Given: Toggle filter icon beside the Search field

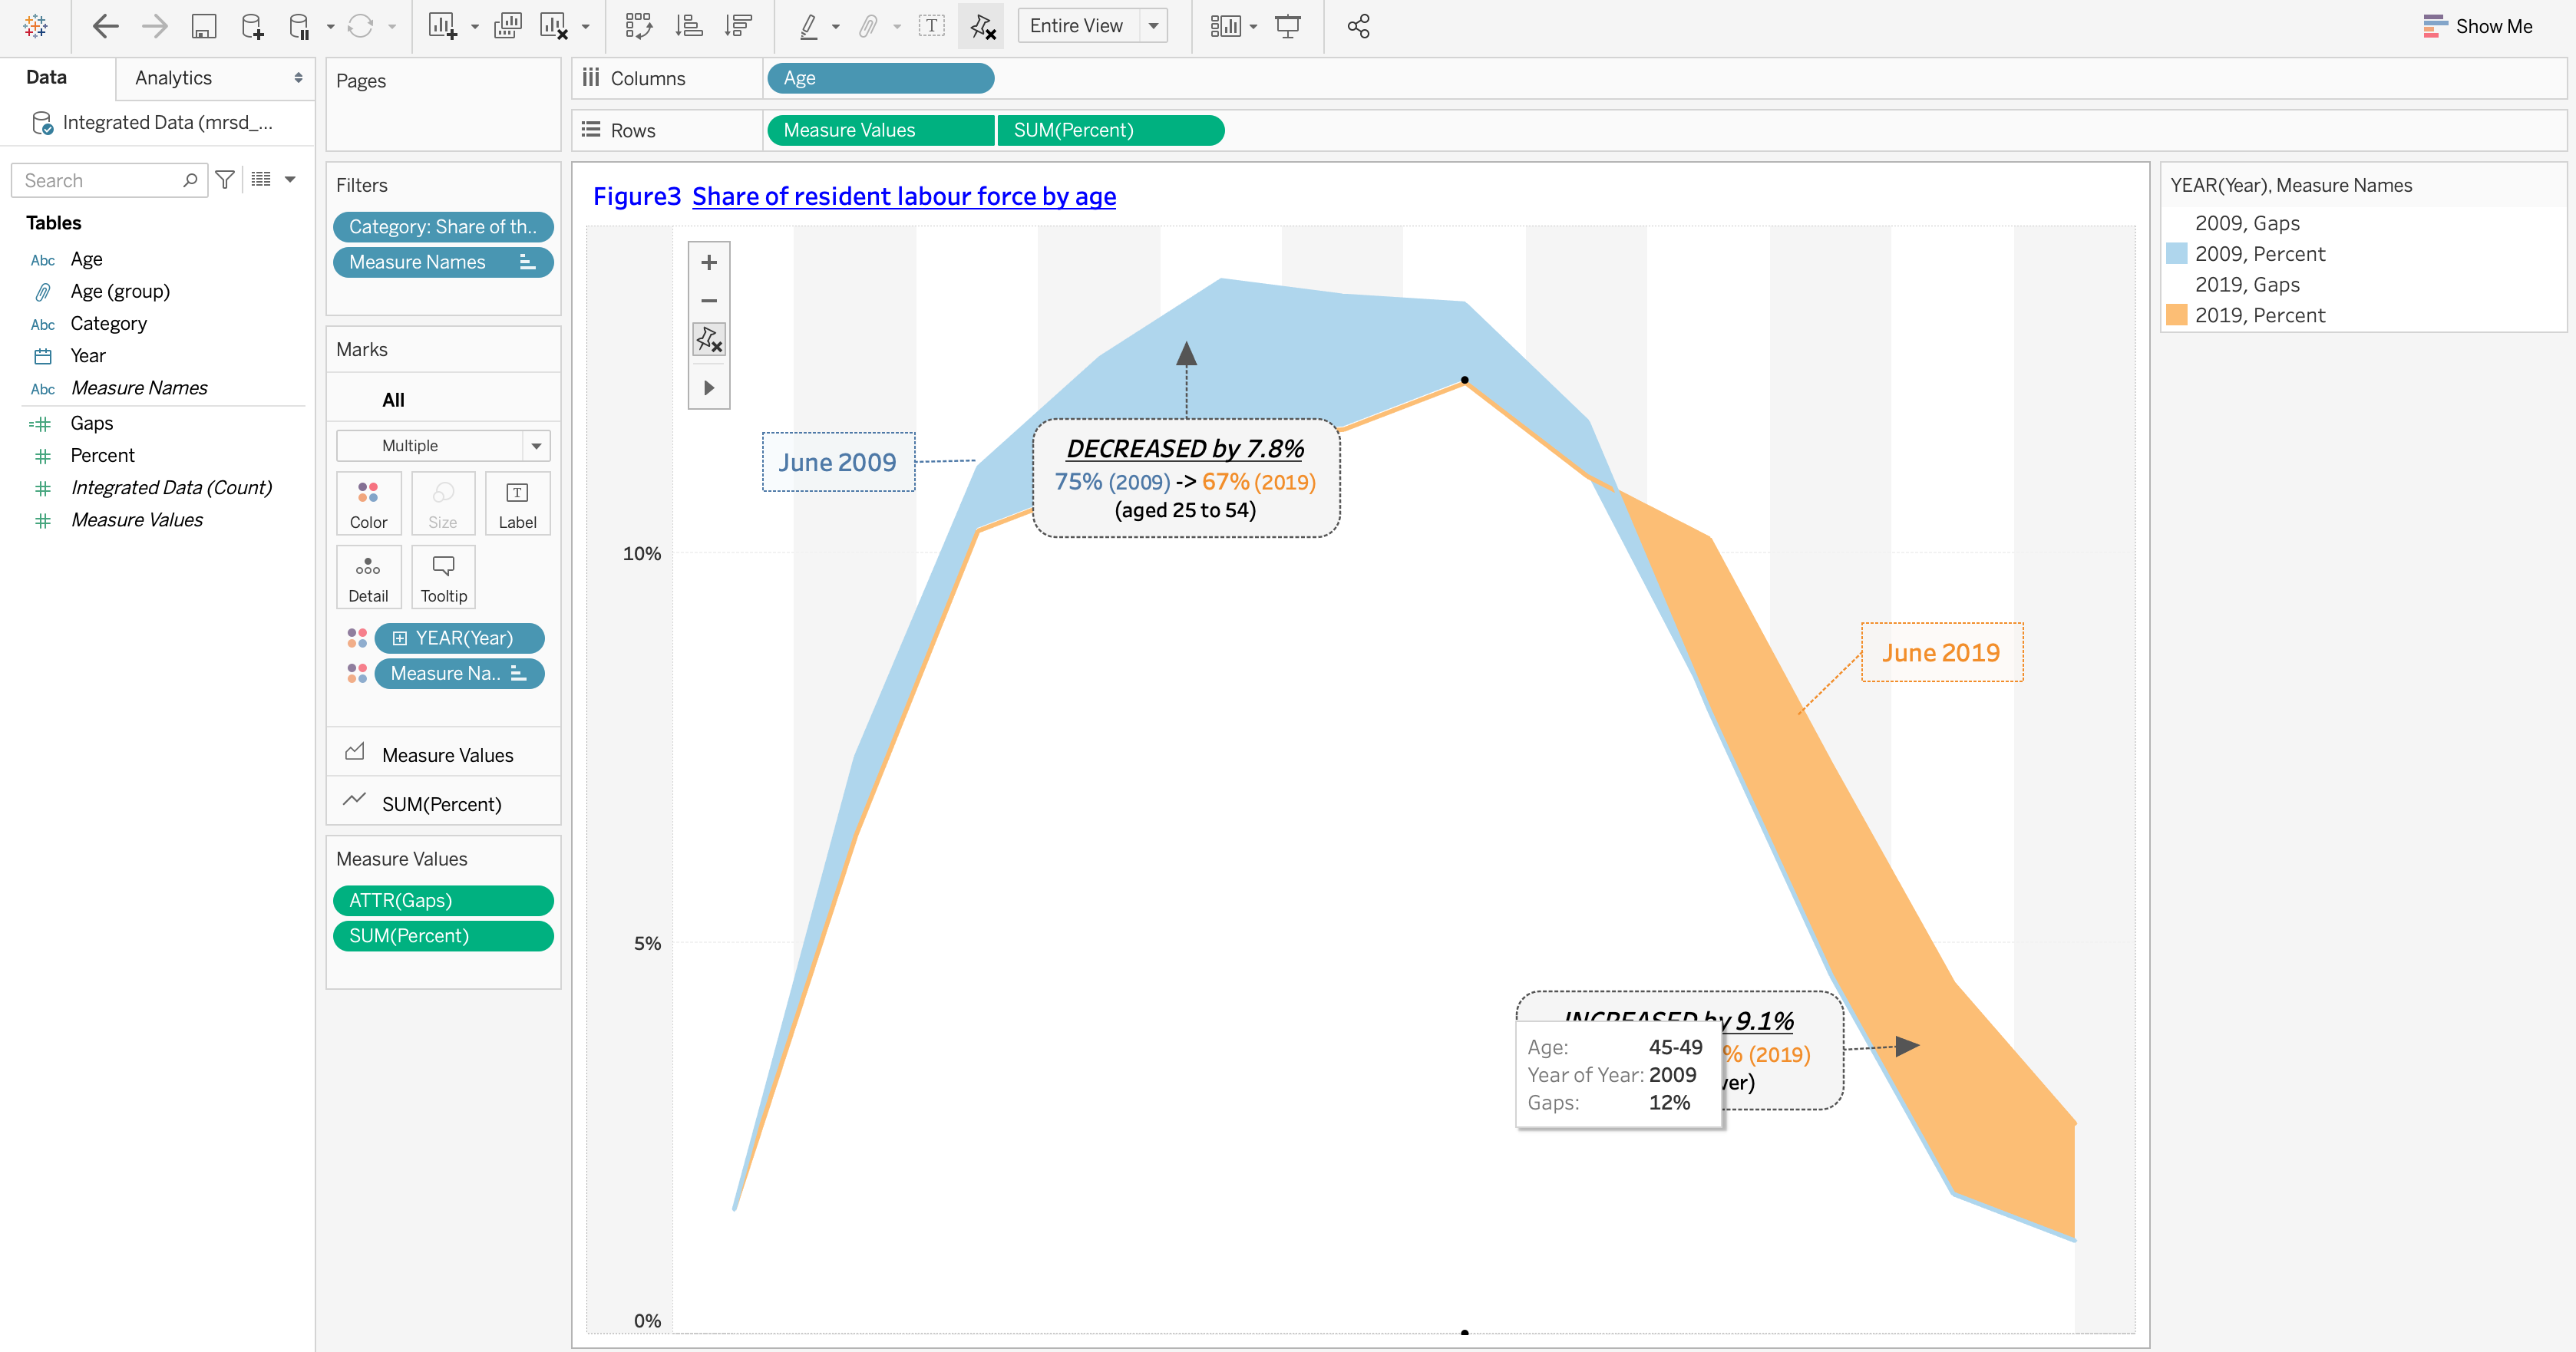Looking at the screenshot, I should point(225,180).
